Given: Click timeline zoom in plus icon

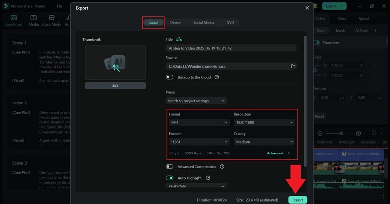Looking at the screenshot, I should tap(358, 133).
